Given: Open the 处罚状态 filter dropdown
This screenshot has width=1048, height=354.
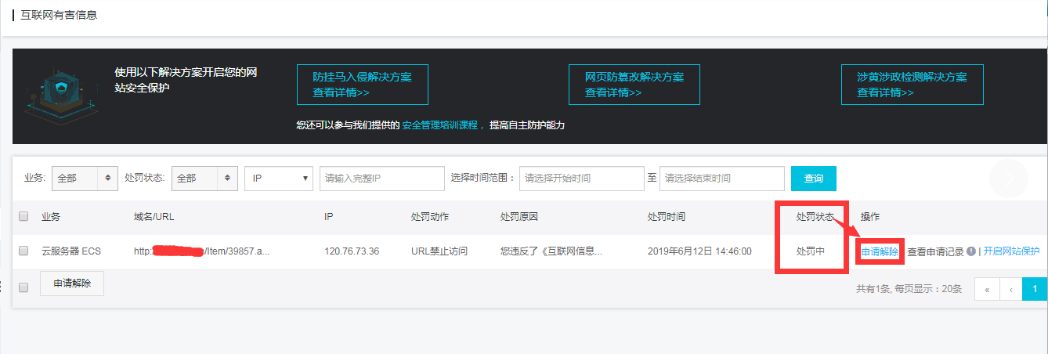Looking at the screenshot, I should [x=204, y=179].
